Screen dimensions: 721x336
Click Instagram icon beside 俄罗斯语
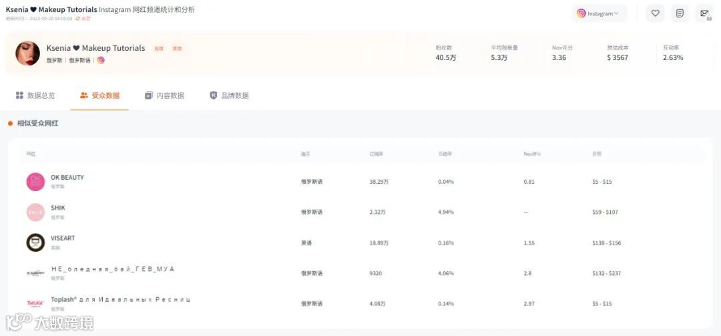click(x=101, y=60)
